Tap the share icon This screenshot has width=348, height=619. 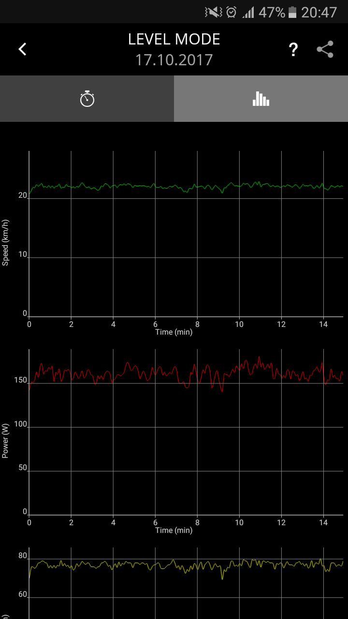point(325,49)
